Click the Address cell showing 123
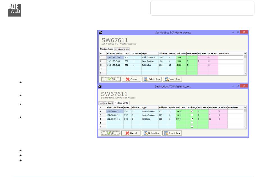Screen dimensions: 267x185 pyautogui.click(x=163, y=115)
